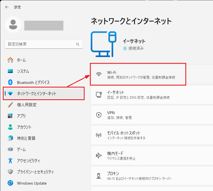This screenshot has width=213, height=191.
Task: Click the 個人用設定 paintbrush icon
Action: tap(10, 105)
